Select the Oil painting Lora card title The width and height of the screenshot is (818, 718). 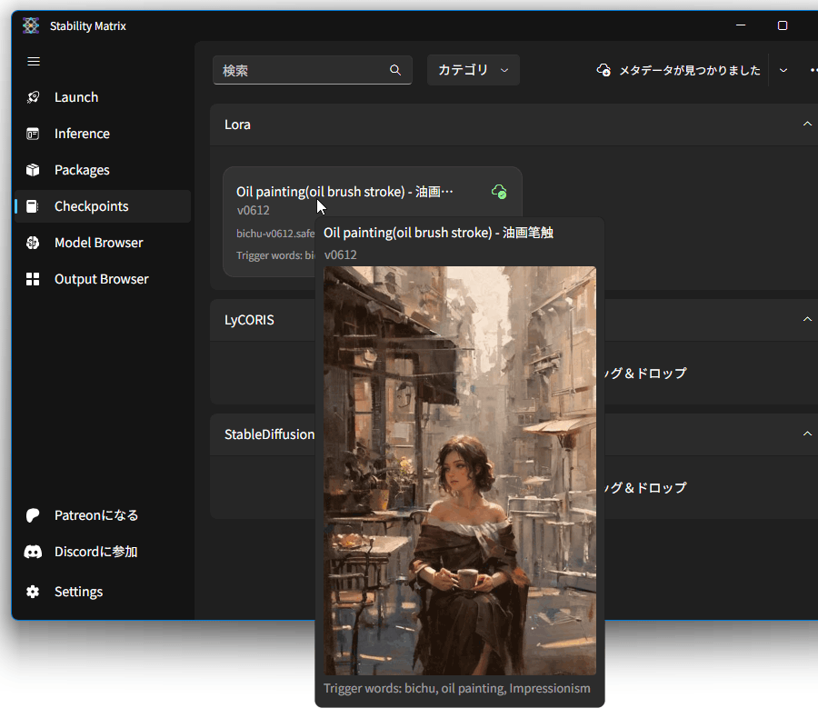pos(344,192)
